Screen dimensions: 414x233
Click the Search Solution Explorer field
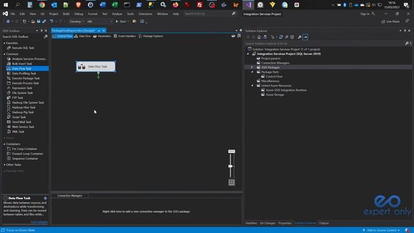[x=325, y=43]
